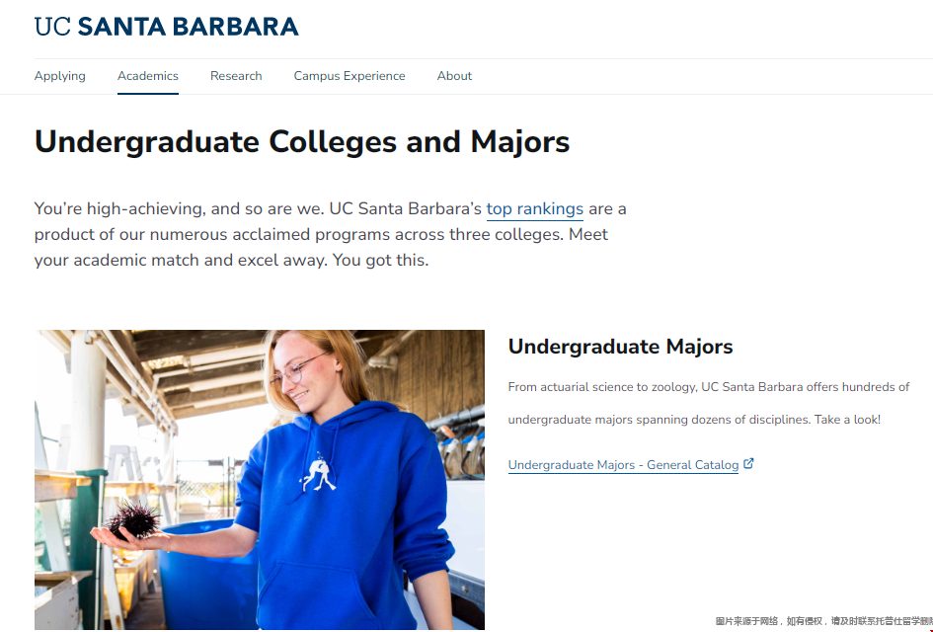
Task: Click the Undergraduate Majors subheading
Action: (x=620, y=347)
